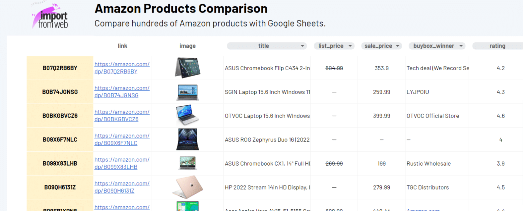Open the B0BKGBVCZ6 product link
Image resolution: width=523 pixels, height=211 pixels.
pyautogui.click(x=122, y=116)
